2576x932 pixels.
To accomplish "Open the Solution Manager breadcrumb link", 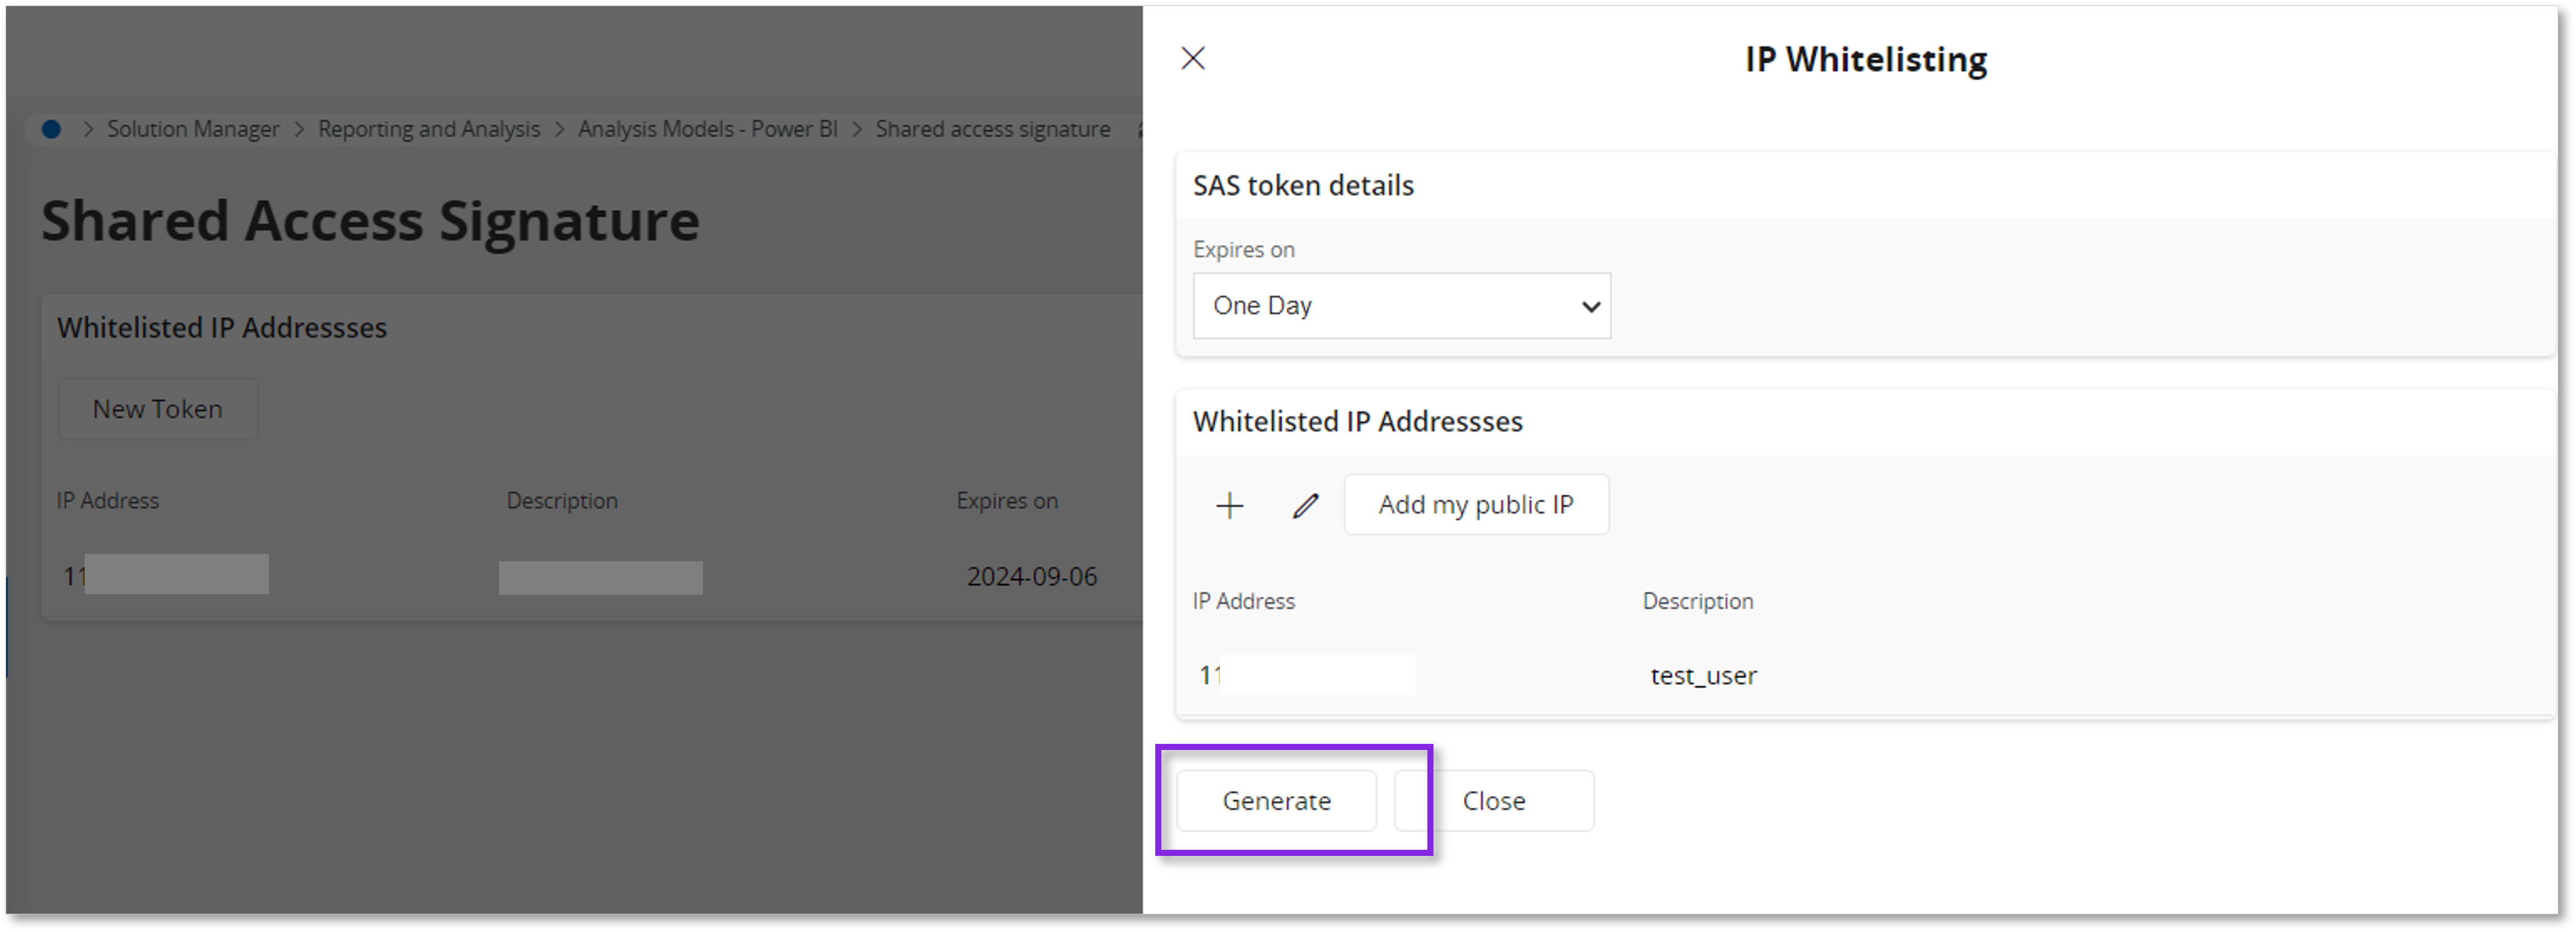I will point(193,128).
